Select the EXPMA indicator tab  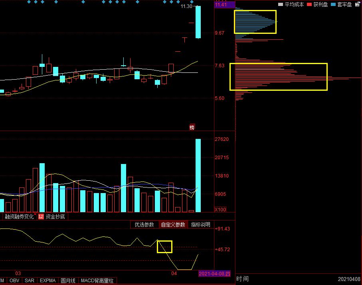[x=47, y=280]
